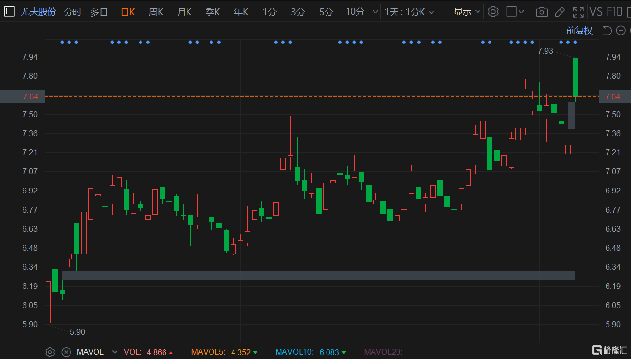Click the 前复权 adjustment link

point(580,31)
